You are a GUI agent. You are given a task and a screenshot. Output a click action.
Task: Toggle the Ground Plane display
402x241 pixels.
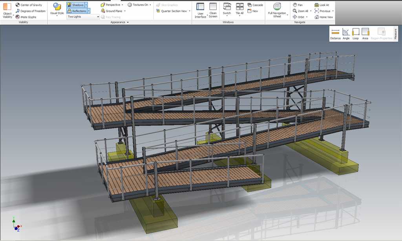click(x=111, y=11)
